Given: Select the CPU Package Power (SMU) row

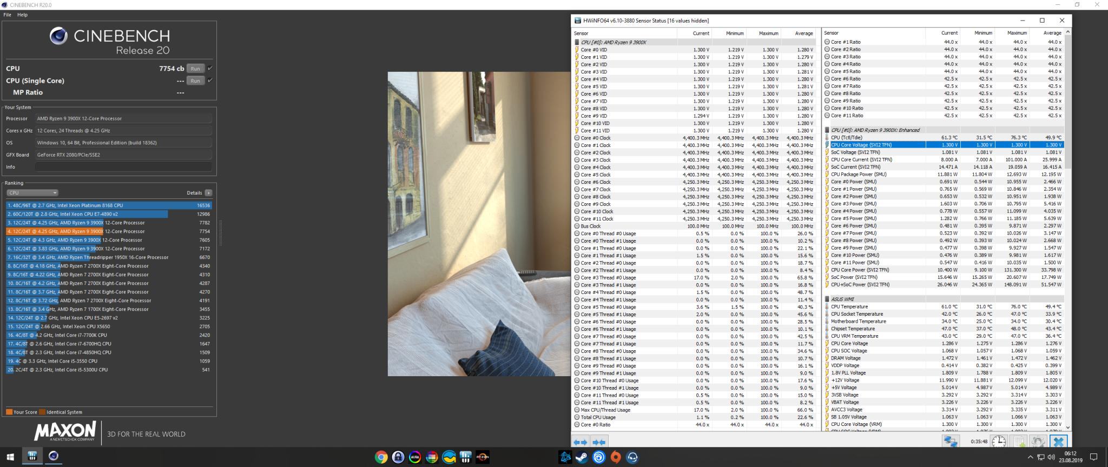Looking at the screenshot, I should point(944,175).
